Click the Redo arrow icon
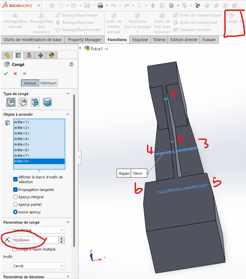 pyautogui.click(x=126, y=6)
